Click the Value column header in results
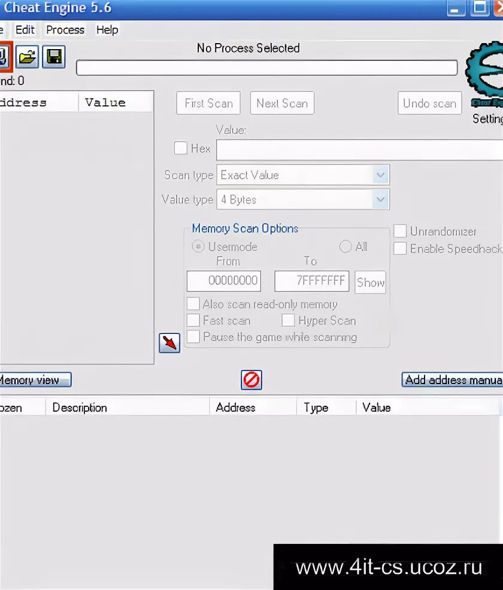Image resolution: width=503 pixels, height=590 pixels. click(x=116, y=102)
